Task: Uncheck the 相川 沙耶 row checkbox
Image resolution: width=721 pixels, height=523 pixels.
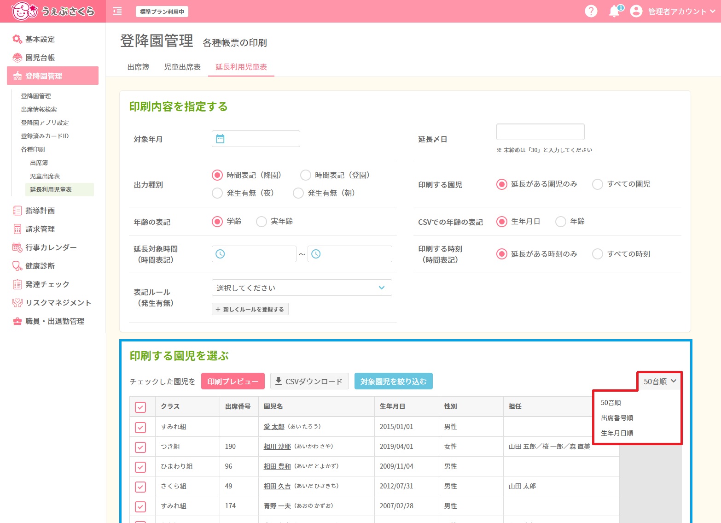Action: (140, 447)
